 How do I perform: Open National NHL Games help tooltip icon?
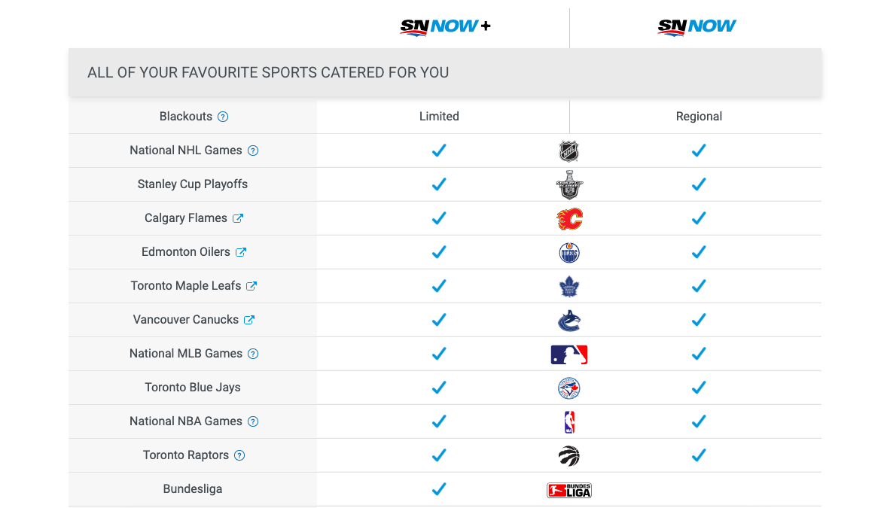[253, 151]
